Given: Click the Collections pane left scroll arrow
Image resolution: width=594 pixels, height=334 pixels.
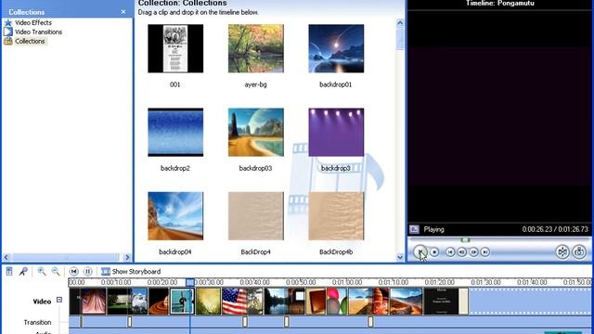Looking at the screenshot, I should pyautogui.click(x=6, y=257).
